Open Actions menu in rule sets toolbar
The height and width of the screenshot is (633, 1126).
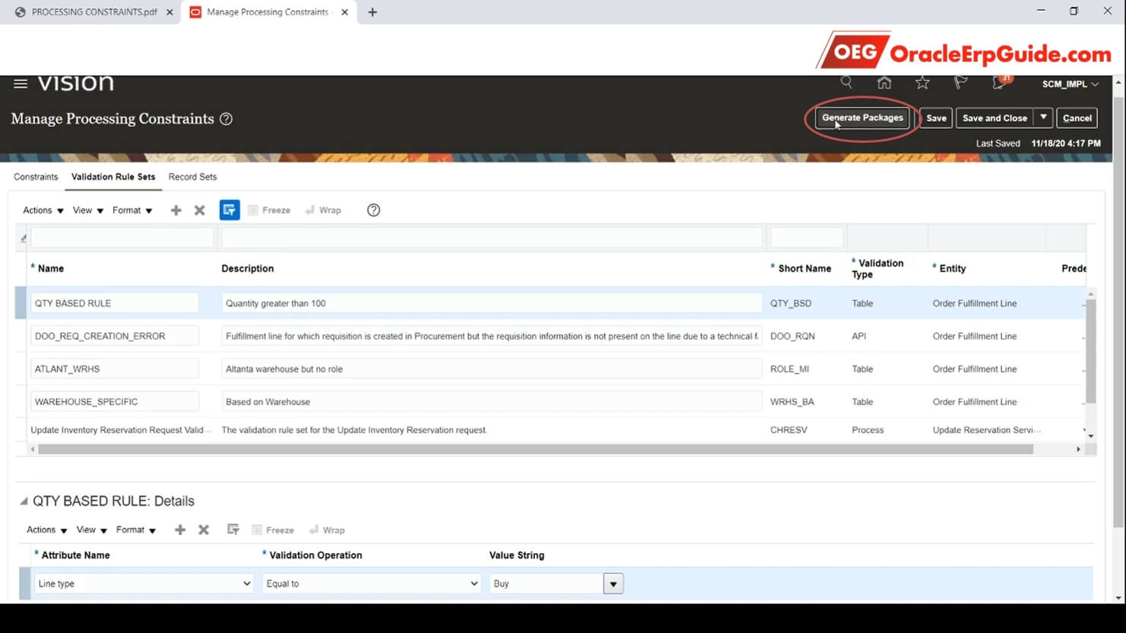(x=43, y=210)
